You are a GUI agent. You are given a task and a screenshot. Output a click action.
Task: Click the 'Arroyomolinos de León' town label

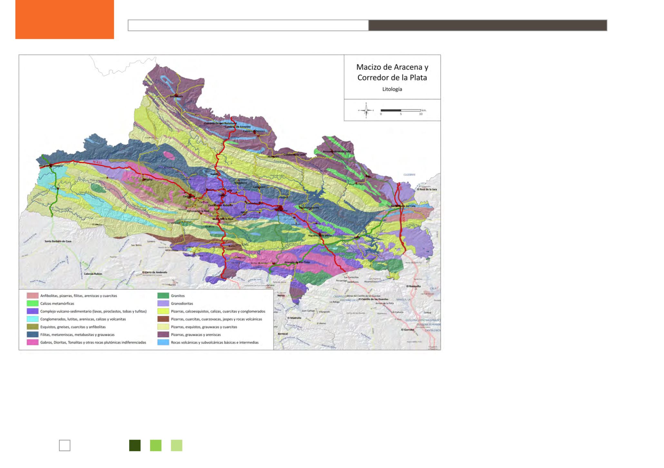pyautogui.click(x=337, y=151)
